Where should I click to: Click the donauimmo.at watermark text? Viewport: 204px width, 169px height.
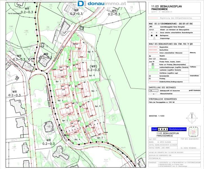[x=102, y=4]
